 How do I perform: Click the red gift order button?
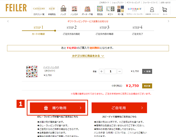point(57,108)
